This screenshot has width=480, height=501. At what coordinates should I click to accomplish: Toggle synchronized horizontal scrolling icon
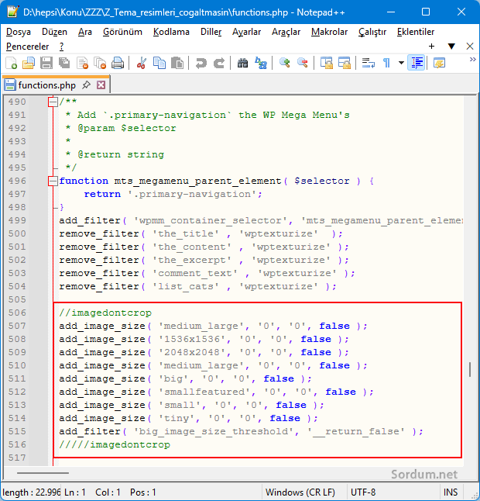click(x=345, y=63)
